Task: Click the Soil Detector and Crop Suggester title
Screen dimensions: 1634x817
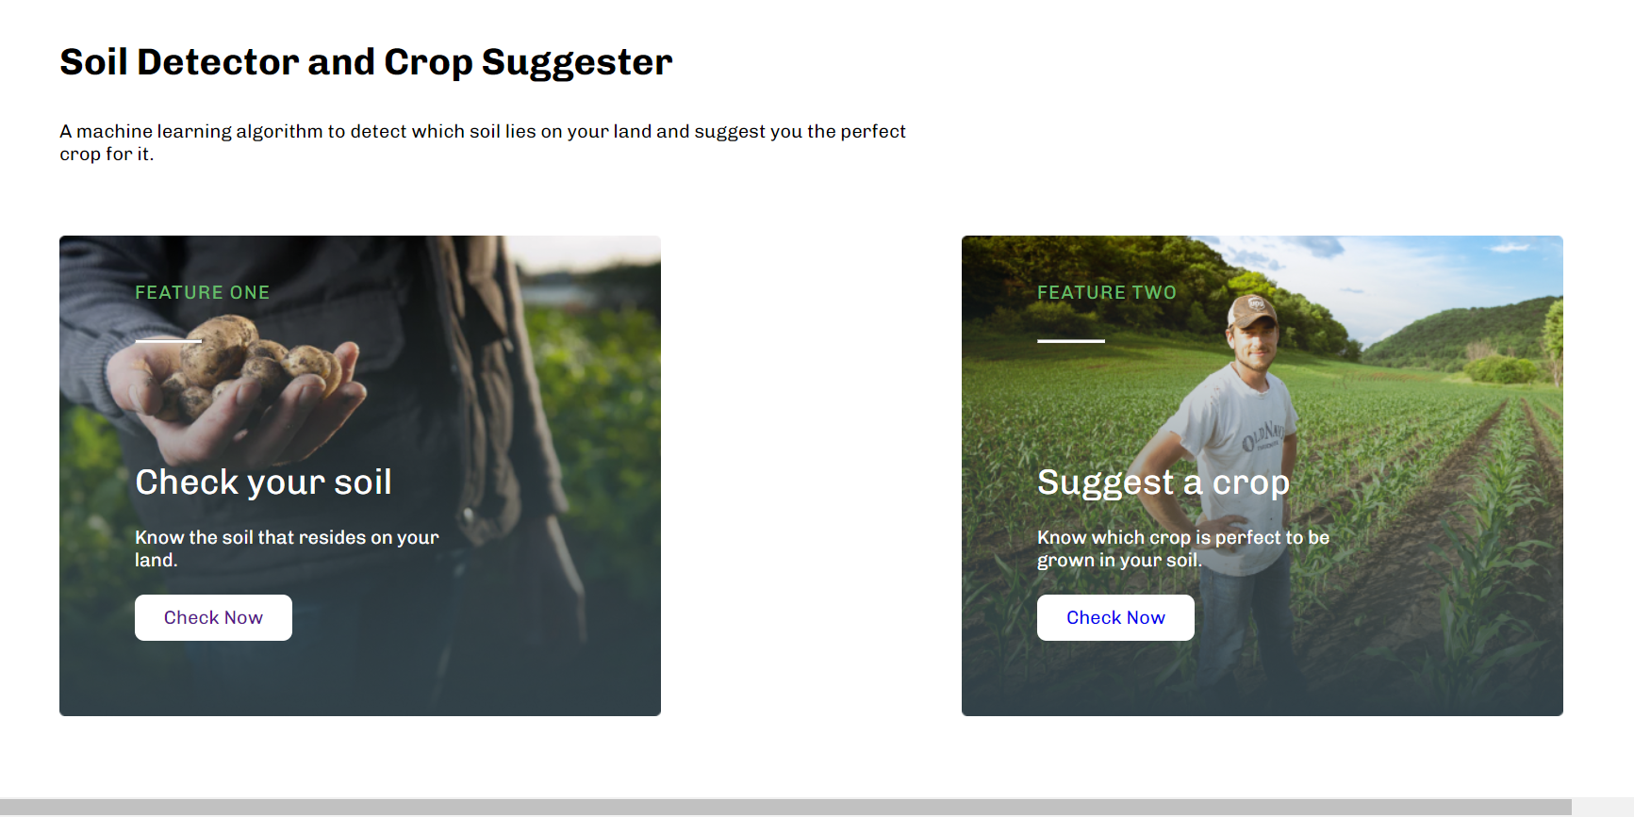Action: (366, 62)
